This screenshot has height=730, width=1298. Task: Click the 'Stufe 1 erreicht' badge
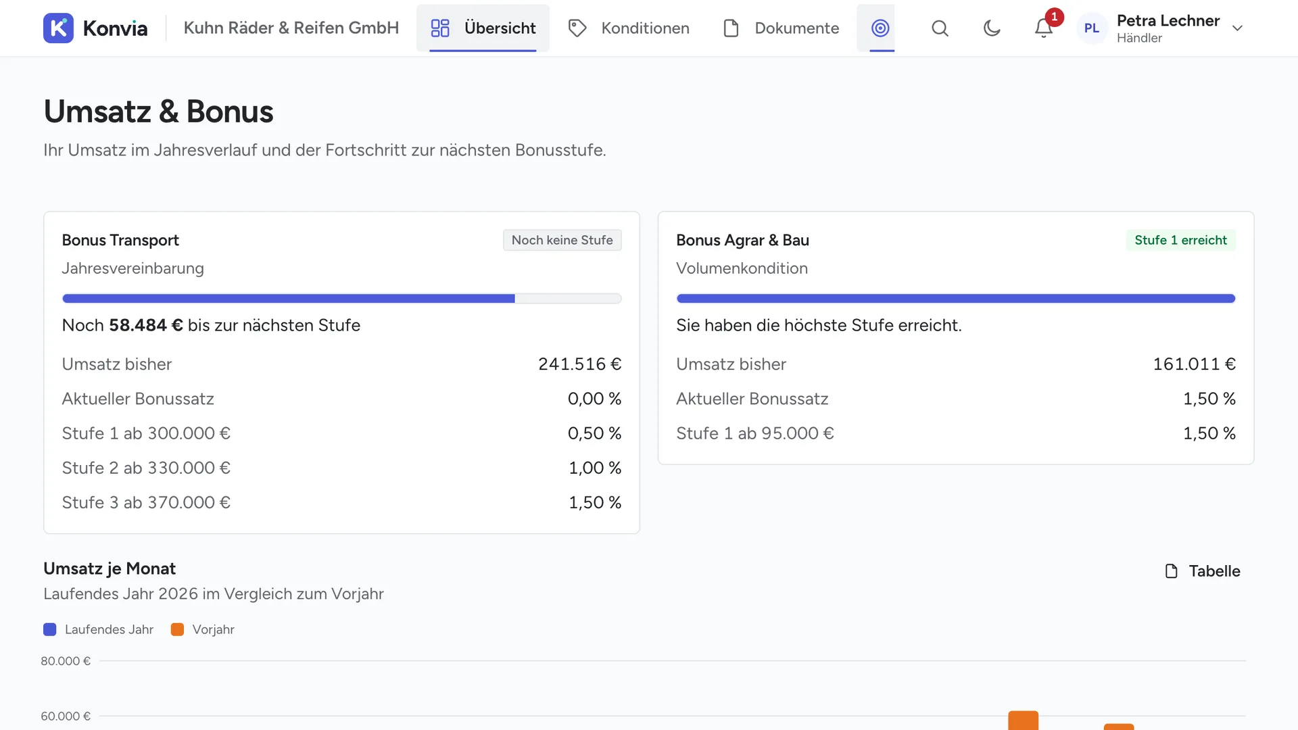tap(1180, 240)
